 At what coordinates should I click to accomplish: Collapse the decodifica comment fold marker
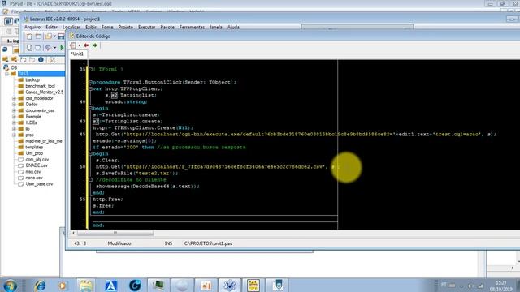(x=90, y=180)
